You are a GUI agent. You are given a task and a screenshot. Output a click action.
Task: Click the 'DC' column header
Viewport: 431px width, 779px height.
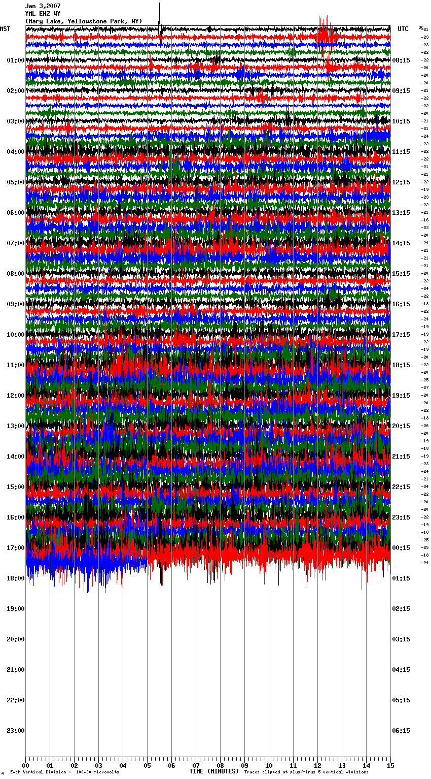pos(421,27)
